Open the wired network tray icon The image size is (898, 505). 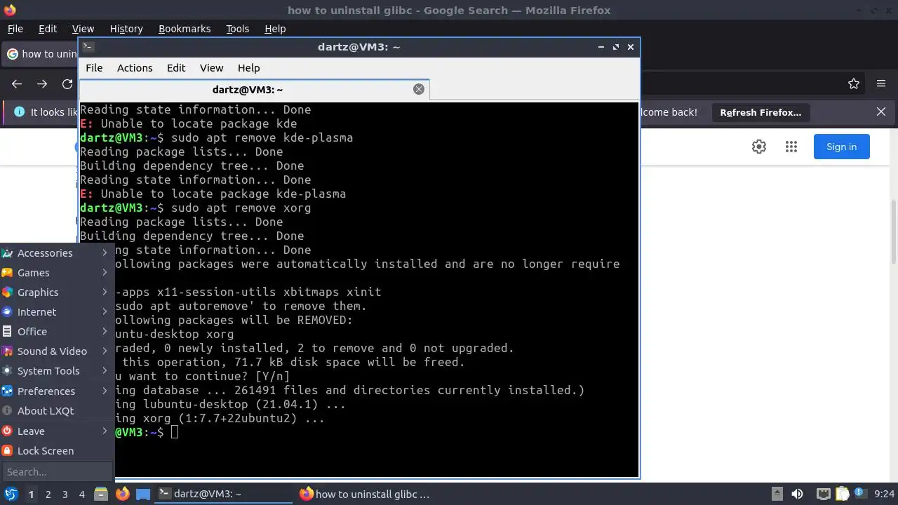[x=824, y=494]
